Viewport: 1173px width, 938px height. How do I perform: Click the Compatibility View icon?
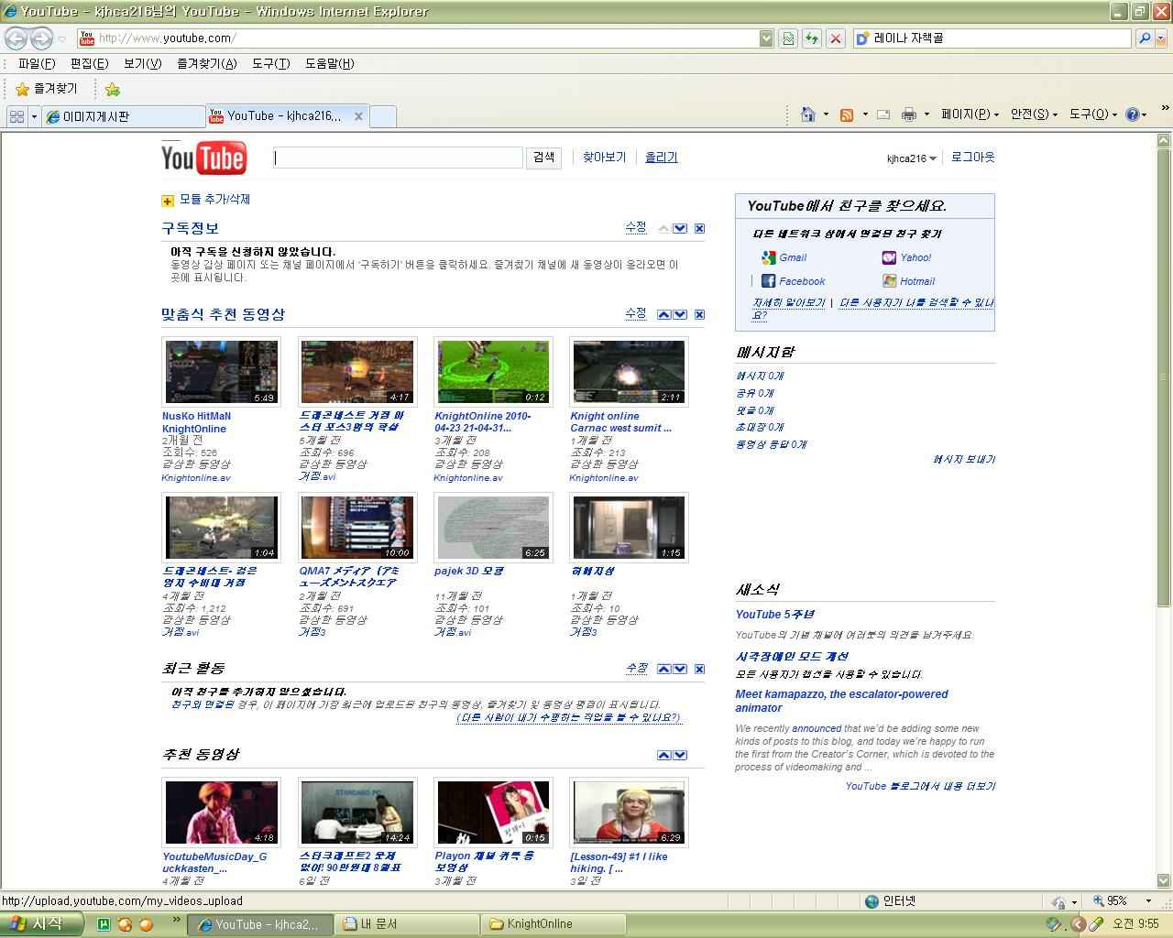point(787,38)
